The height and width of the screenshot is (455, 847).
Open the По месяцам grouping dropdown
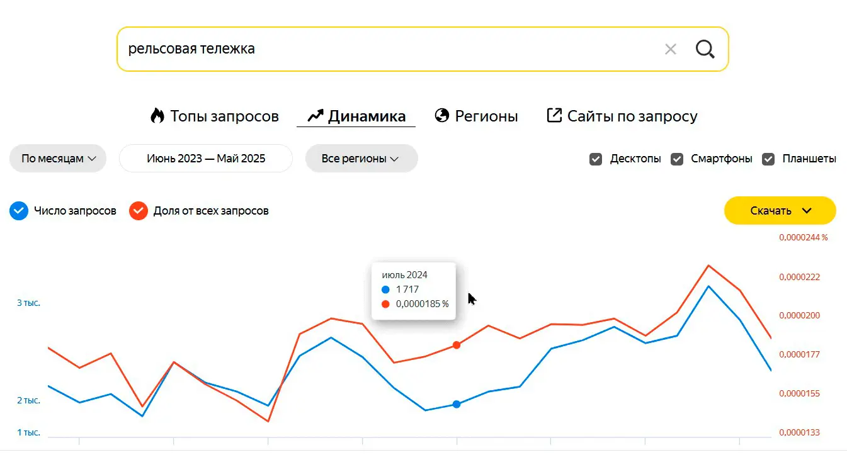coord(58,159)
